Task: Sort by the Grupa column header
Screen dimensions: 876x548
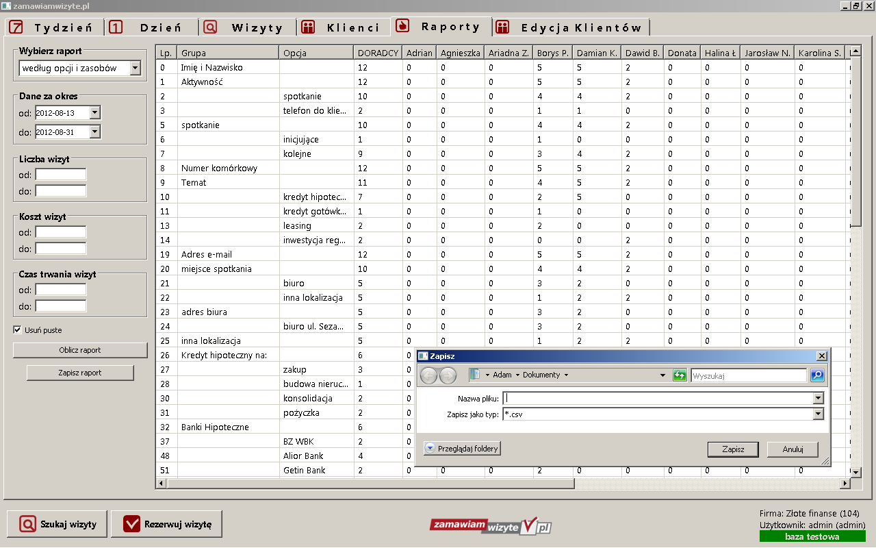Action: pos(228,53)
